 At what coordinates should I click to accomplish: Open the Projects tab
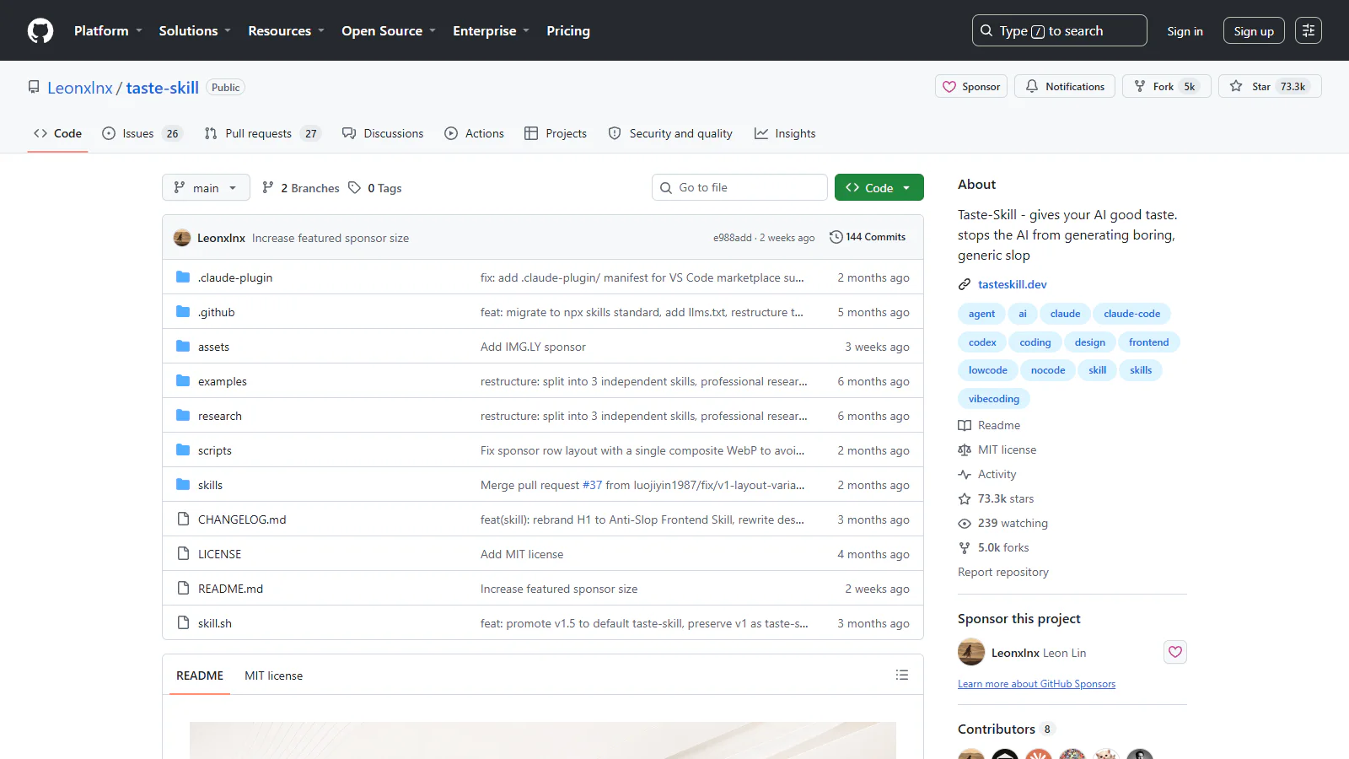tap(556, 133)
